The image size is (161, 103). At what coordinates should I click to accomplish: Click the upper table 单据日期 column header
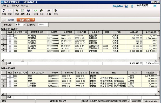coord(68,32)
